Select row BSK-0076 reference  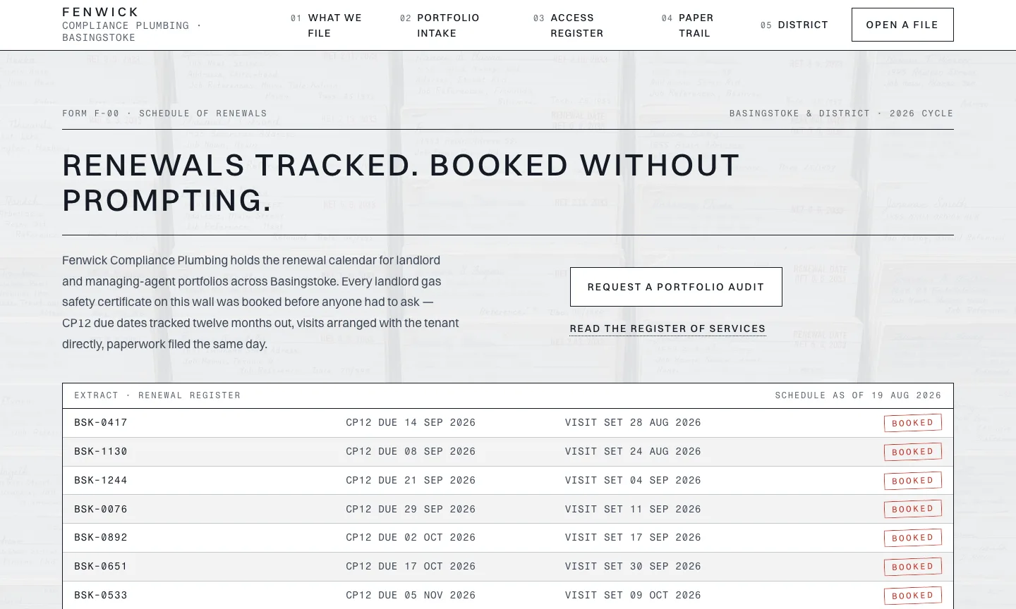click(101, 510)
